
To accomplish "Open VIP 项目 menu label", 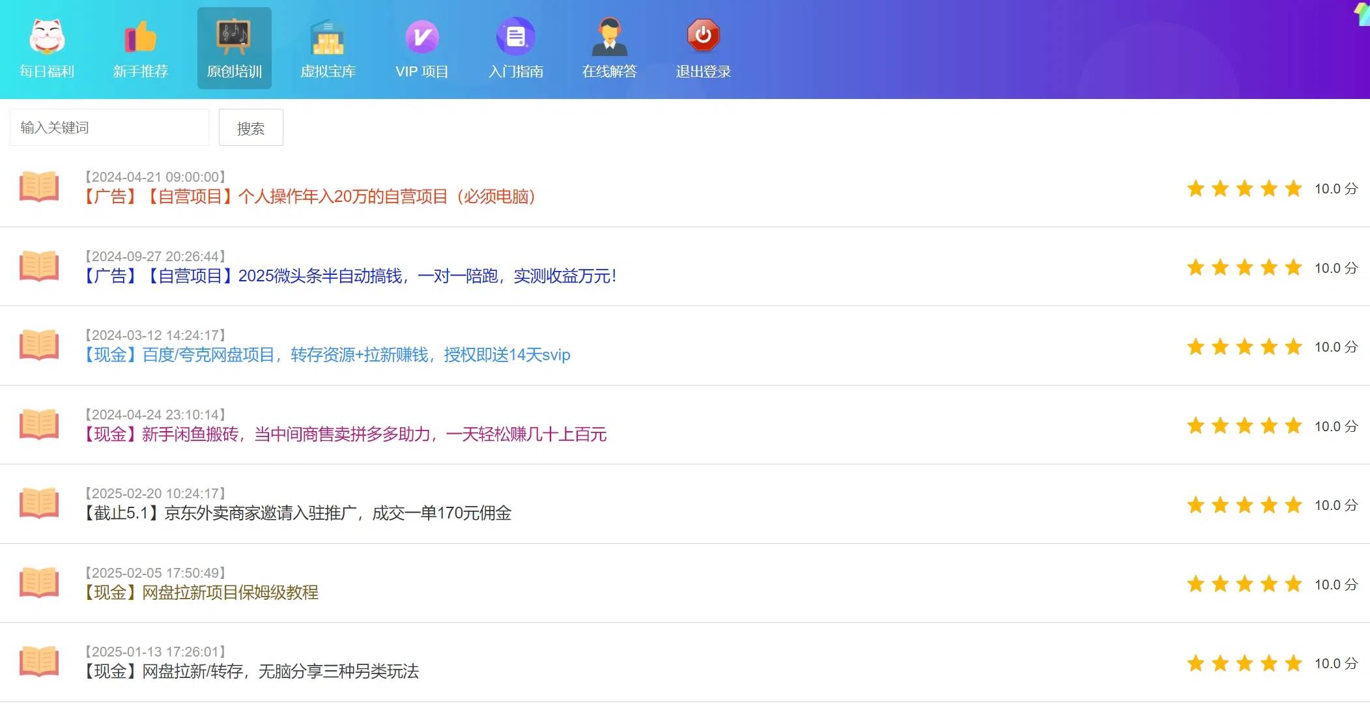I will pos(422,72).
